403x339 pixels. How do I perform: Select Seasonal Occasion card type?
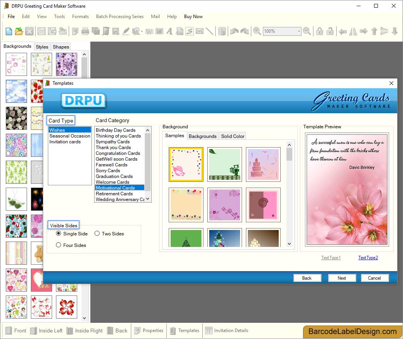coord(69,136)
